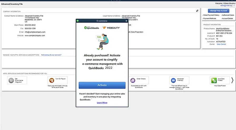
Task: Click the fax number 650-555-1299
Action: point(30,28)
